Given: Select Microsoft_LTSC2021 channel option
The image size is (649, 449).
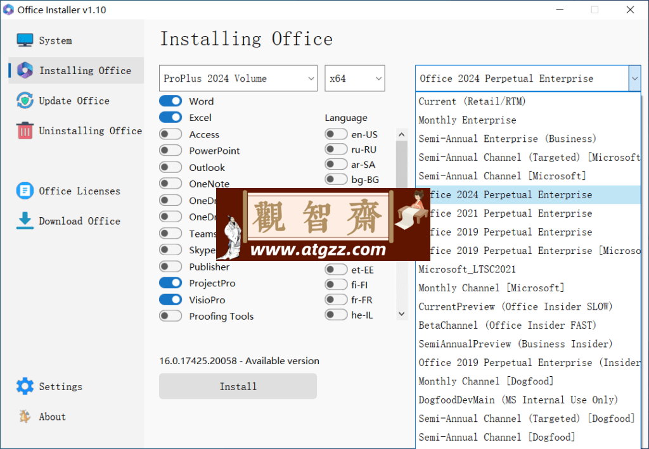Looking at the screenshot, I should [528, 269].
